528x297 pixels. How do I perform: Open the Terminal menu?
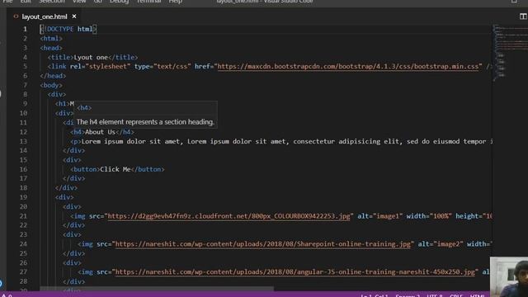coord(148,2)
